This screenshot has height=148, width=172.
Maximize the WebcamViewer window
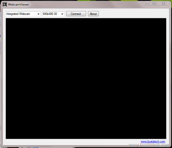tap(154, 4)
